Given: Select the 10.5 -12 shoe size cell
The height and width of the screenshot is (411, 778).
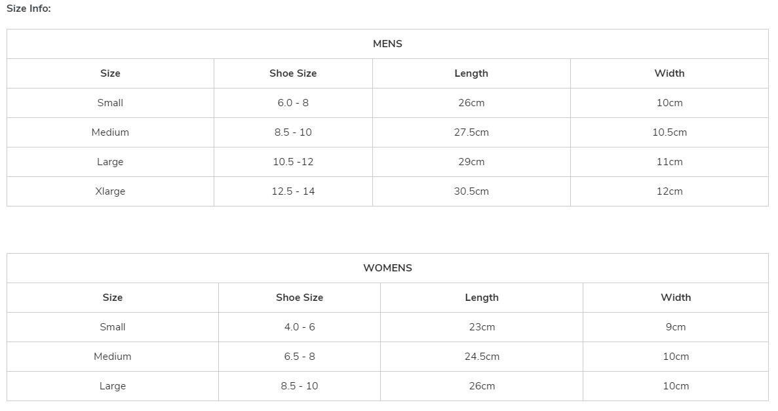Looking at the screenshot, I should coord(293,162).
